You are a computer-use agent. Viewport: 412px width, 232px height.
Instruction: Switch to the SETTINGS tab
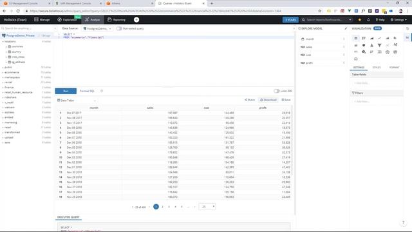pos(359,68)
